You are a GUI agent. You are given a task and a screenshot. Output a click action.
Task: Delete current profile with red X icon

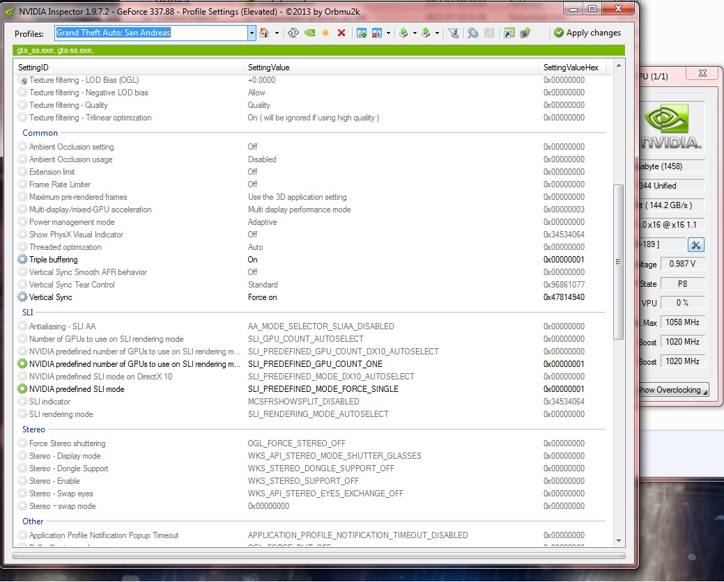(x=341, y=33)
